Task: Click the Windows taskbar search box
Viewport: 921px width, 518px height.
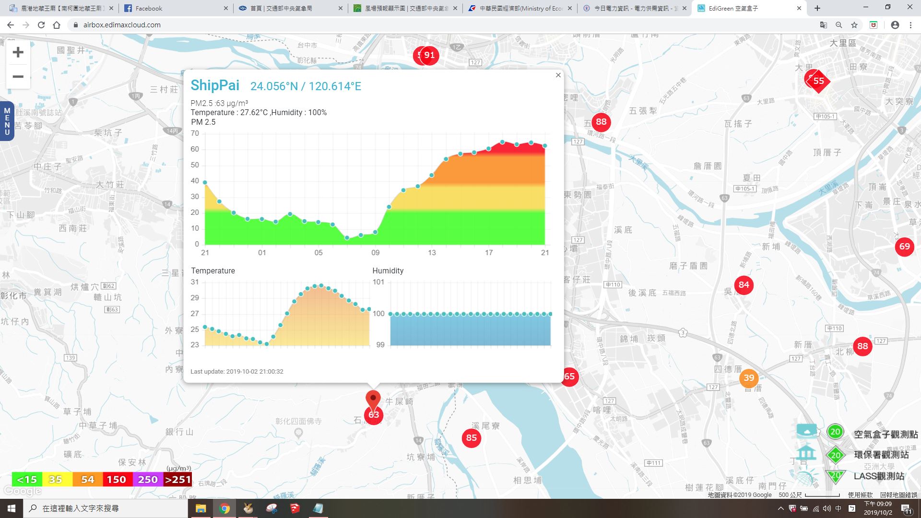Action: click(x=106, y=508)
